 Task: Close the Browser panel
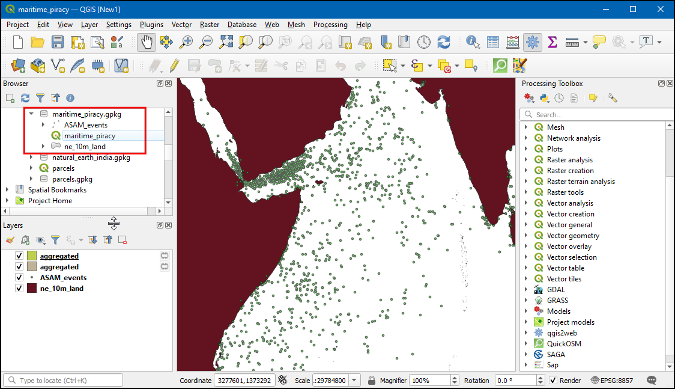coord(169,83)
